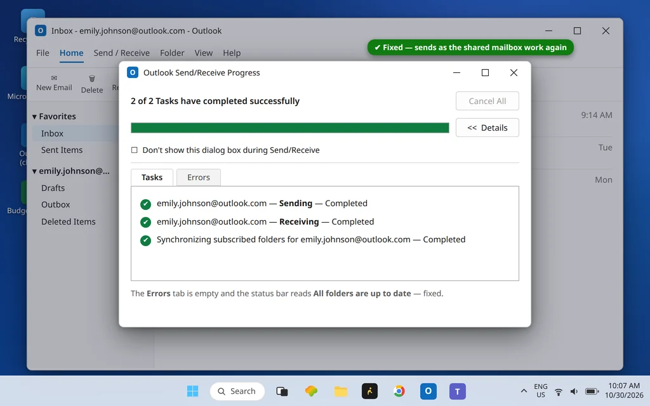Open Task View from taskbar
The image size is (650, 406).
pyautogui.click(x=282, y=391)
